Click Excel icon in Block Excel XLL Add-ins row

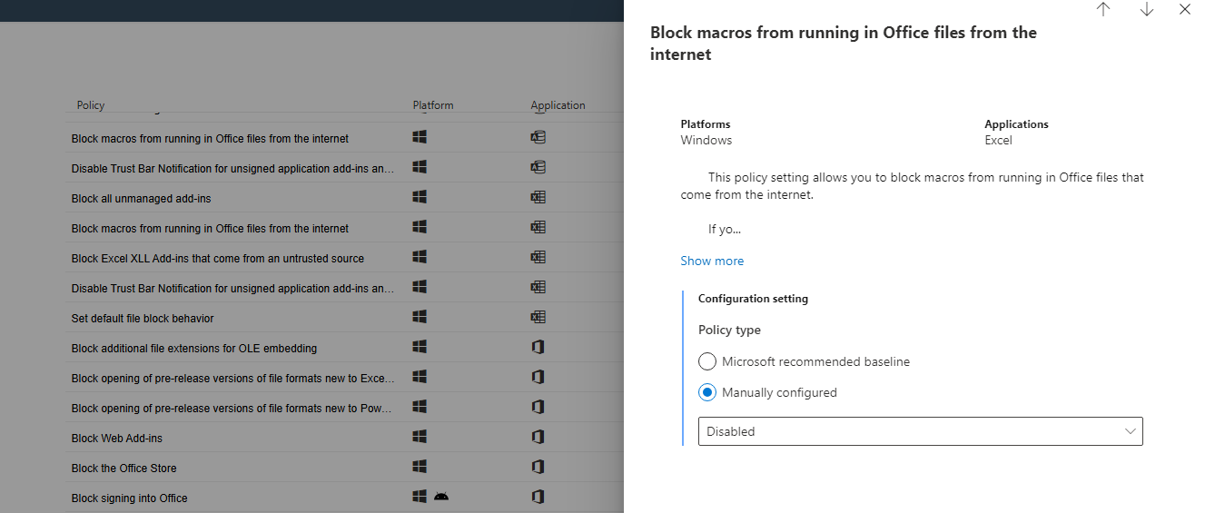tap(538, 258)
